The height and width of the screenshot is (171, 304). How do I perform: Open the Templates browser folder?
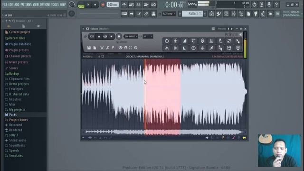point(16,156)
